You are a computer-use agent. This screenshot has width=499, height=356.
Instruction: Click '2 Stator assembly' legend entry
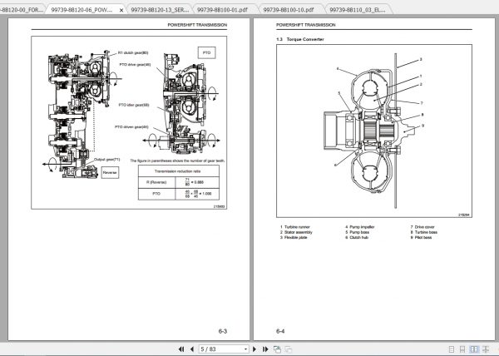click(296, 232)
